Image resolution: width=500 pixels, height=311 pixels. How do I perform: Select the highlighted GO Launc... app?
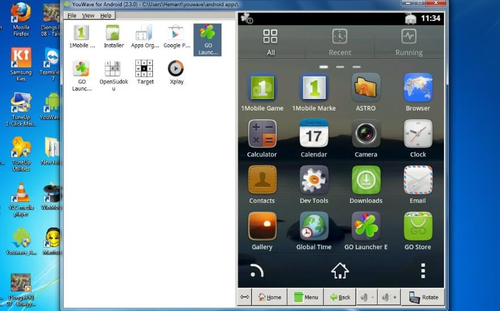(208, 40)
